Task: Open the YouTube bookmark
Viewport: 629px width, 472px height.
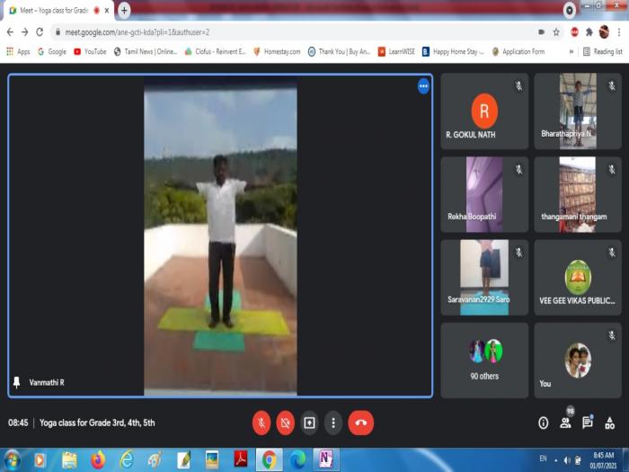Action: click(x=90, y=51)
